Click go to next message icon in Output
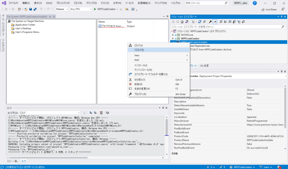 click(x=95, y=113)
